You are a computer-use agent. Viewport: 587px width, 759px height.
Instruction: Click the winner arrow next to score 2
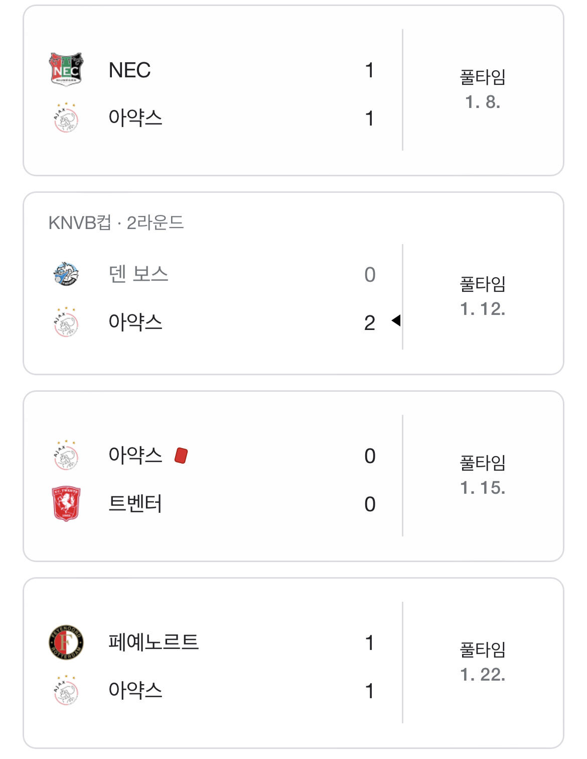click(396, 320)
